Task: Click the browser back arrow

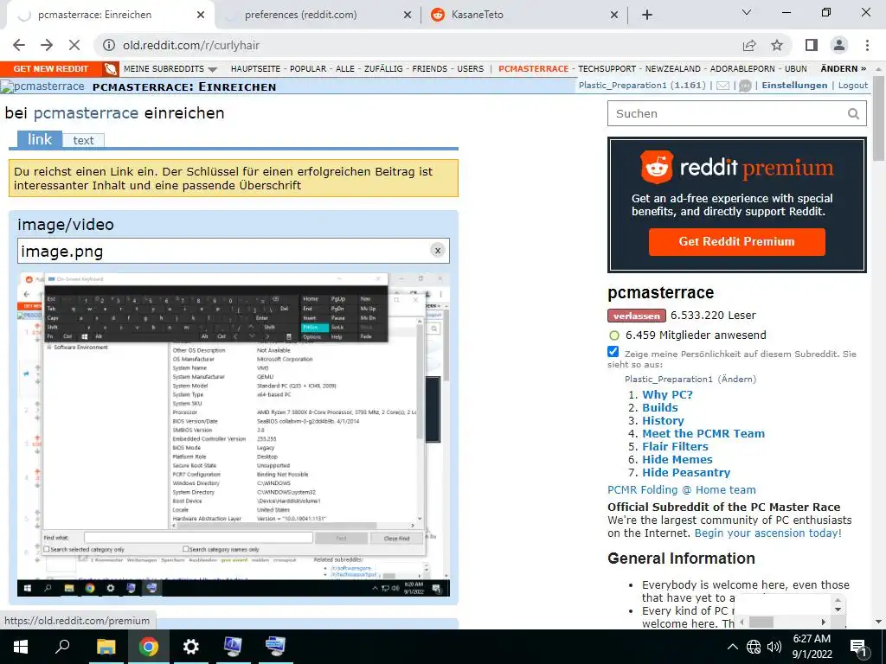Action: [x=19, y=45]
